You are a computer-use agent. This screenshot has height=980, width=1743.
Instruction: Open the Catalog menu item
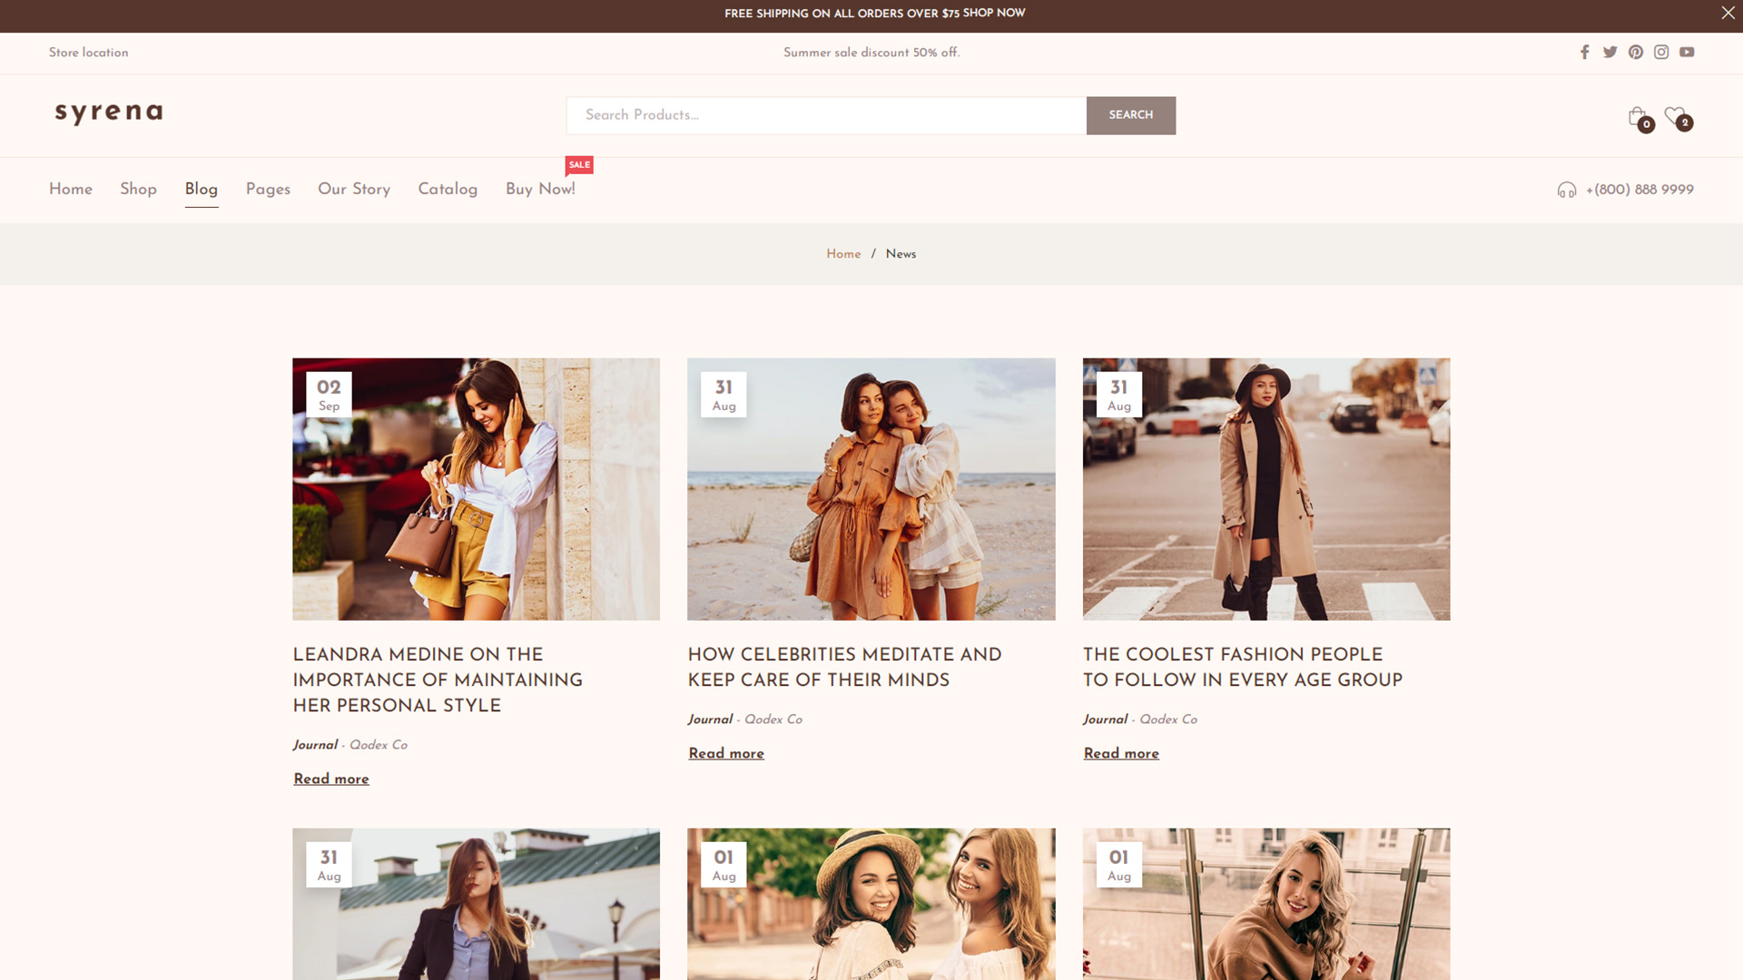pyautogui.click(x=448, y=189)
